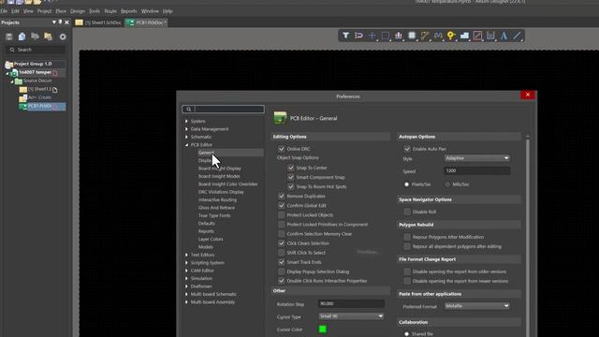
Task: Choose the rectangle selection tool icon
Action: [x=385, y=36]
